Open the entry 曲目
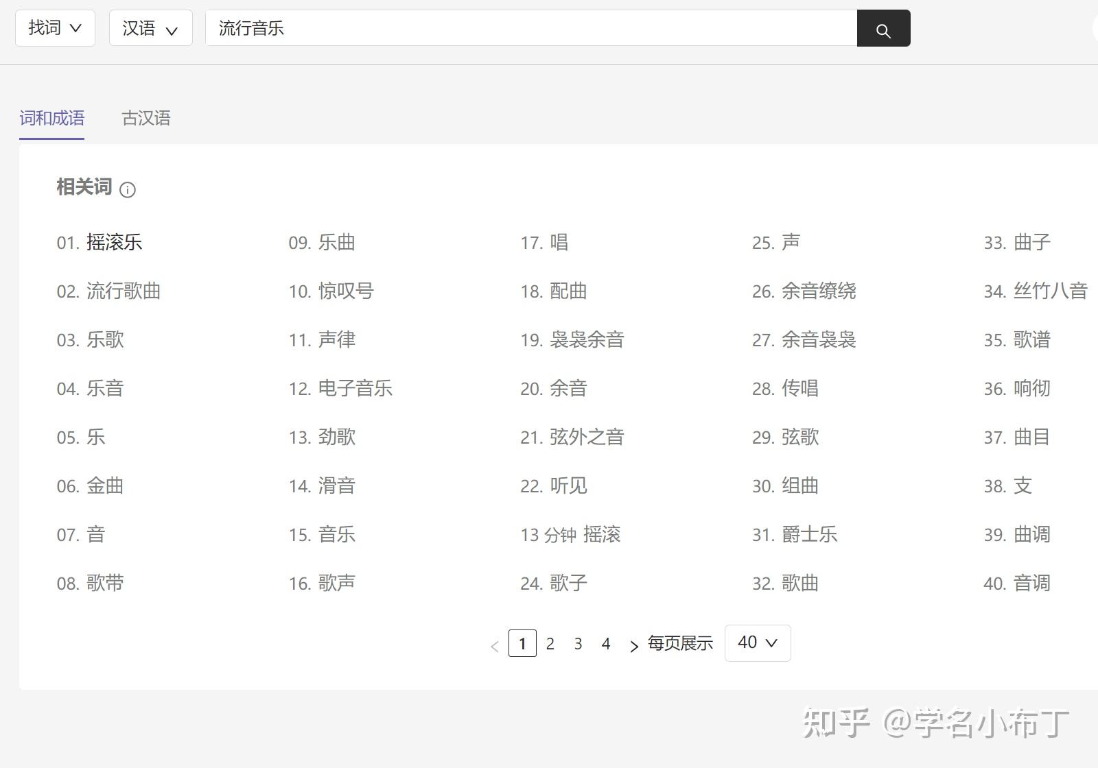Screen dimensions: 1098x768 coord(1032,437)
